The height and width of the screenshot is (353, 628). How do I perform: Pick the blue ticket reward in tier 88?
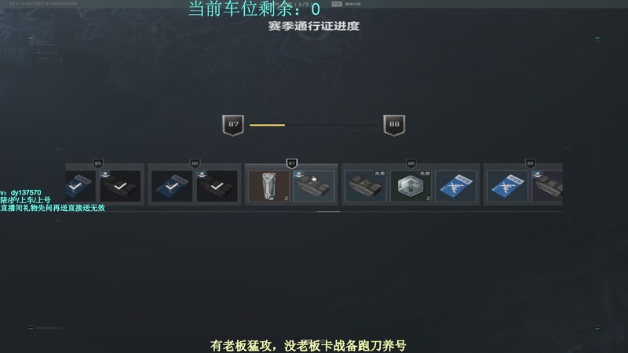456,186
